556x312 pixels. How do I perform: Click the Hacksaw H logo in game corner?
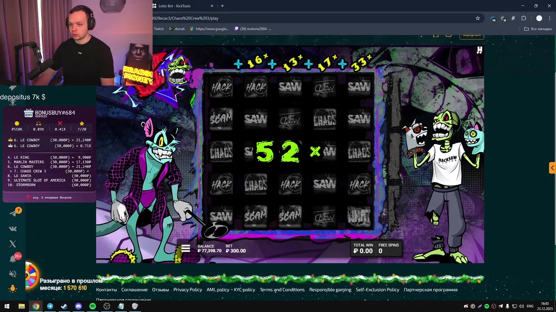480,50
